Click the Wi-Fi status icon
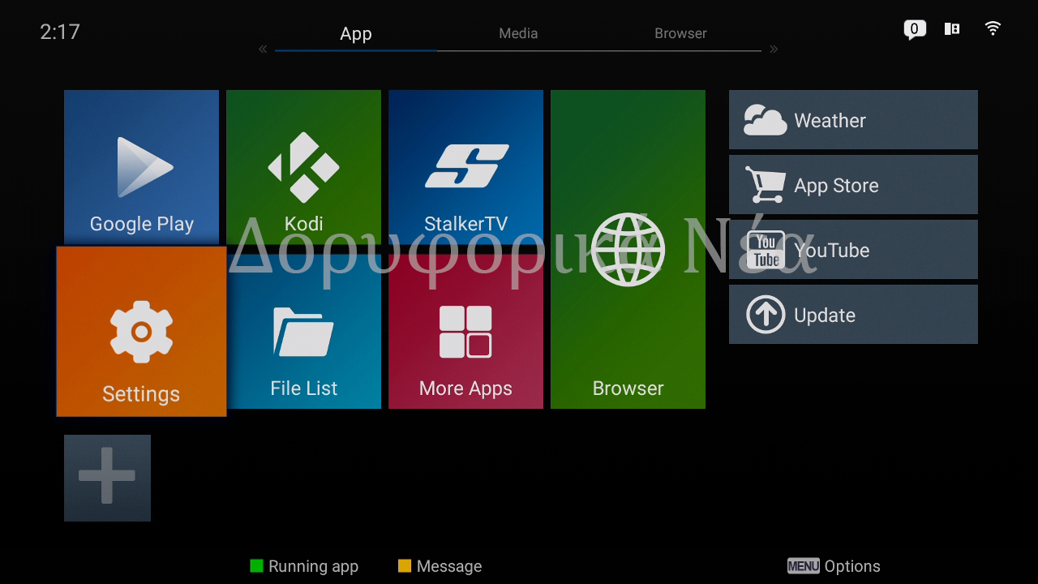This screenshot has width=1038, height=584. [x=993, y=28]
